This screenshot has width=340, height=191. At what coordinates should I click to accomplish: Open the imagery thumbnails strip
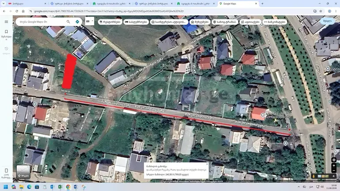tap(323, 176)
